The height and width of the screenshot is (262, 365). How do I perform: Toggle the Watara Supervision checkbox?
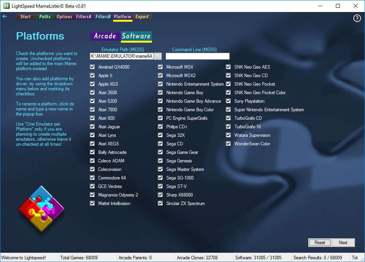click(x=228, y=135)
